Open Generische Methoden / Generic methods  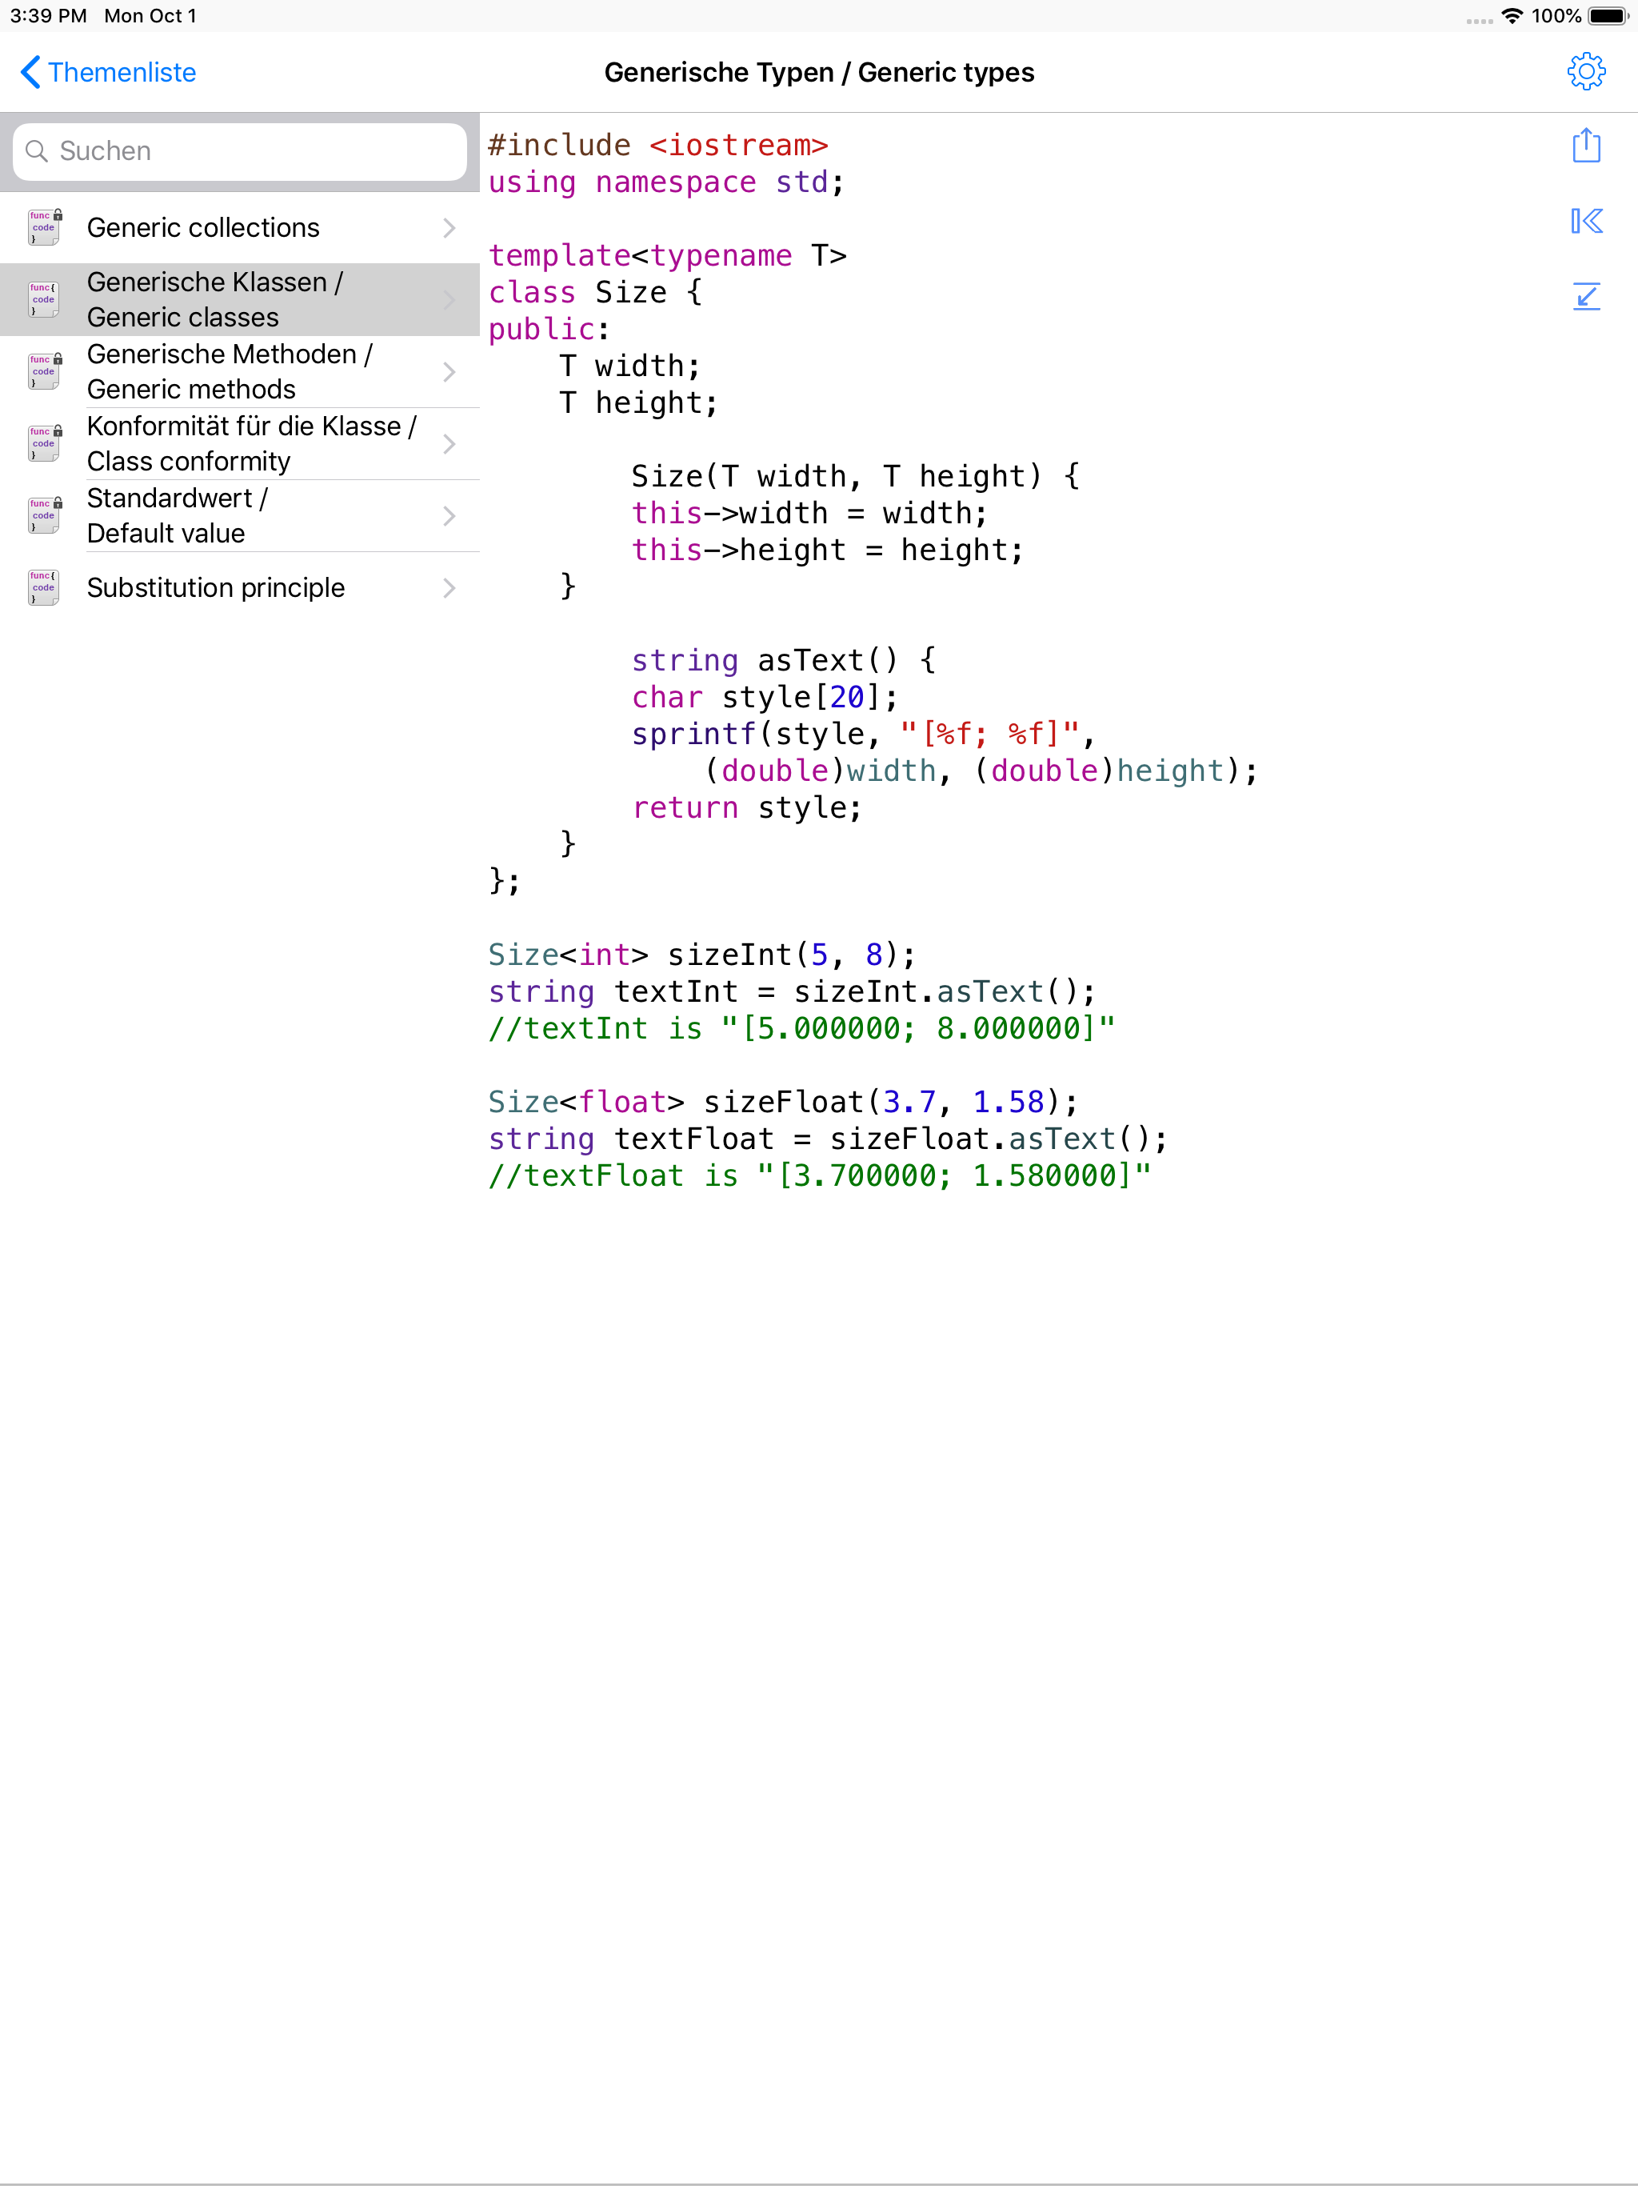pos(240,371)
